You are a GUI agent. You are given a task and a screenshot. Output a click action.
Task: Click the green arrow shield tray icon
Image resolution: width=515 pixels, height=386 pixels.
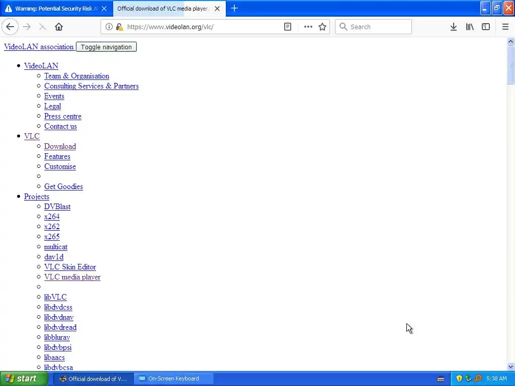pyautogui.click(x=468, y=379)
